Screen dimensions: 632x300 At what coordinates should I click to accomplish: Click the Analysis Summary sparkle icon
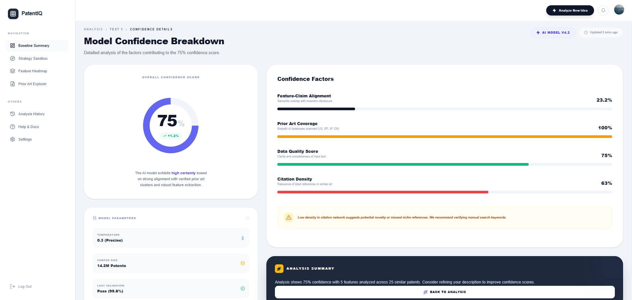279,269
